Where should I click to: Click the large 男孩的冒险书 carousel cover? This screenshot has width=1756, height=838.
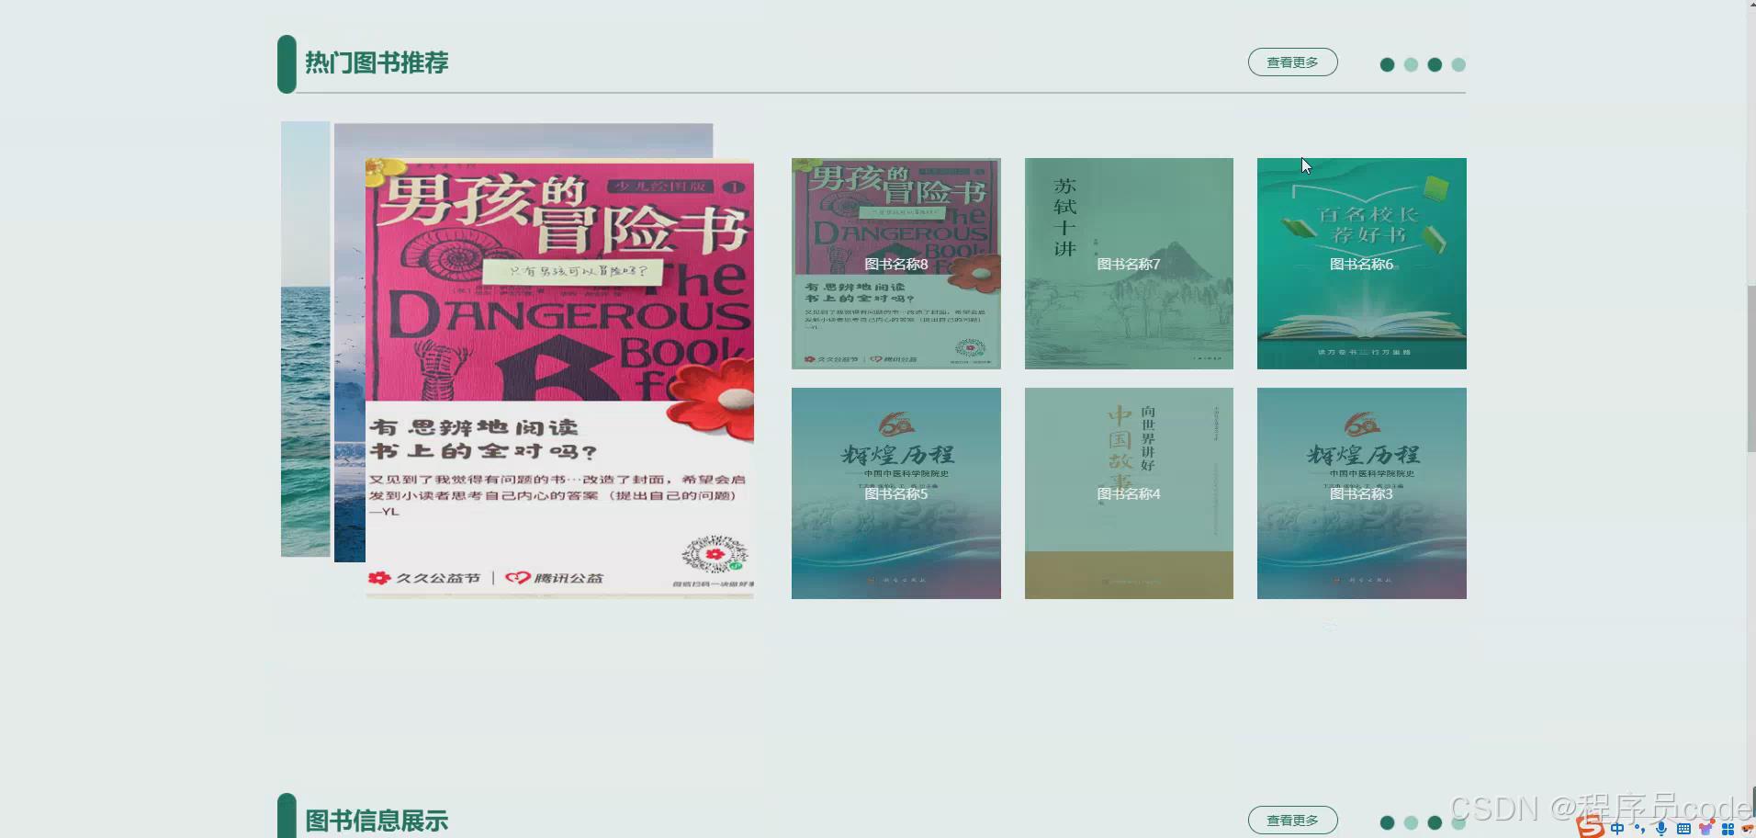pyautogui.click(x=559, y=379)
